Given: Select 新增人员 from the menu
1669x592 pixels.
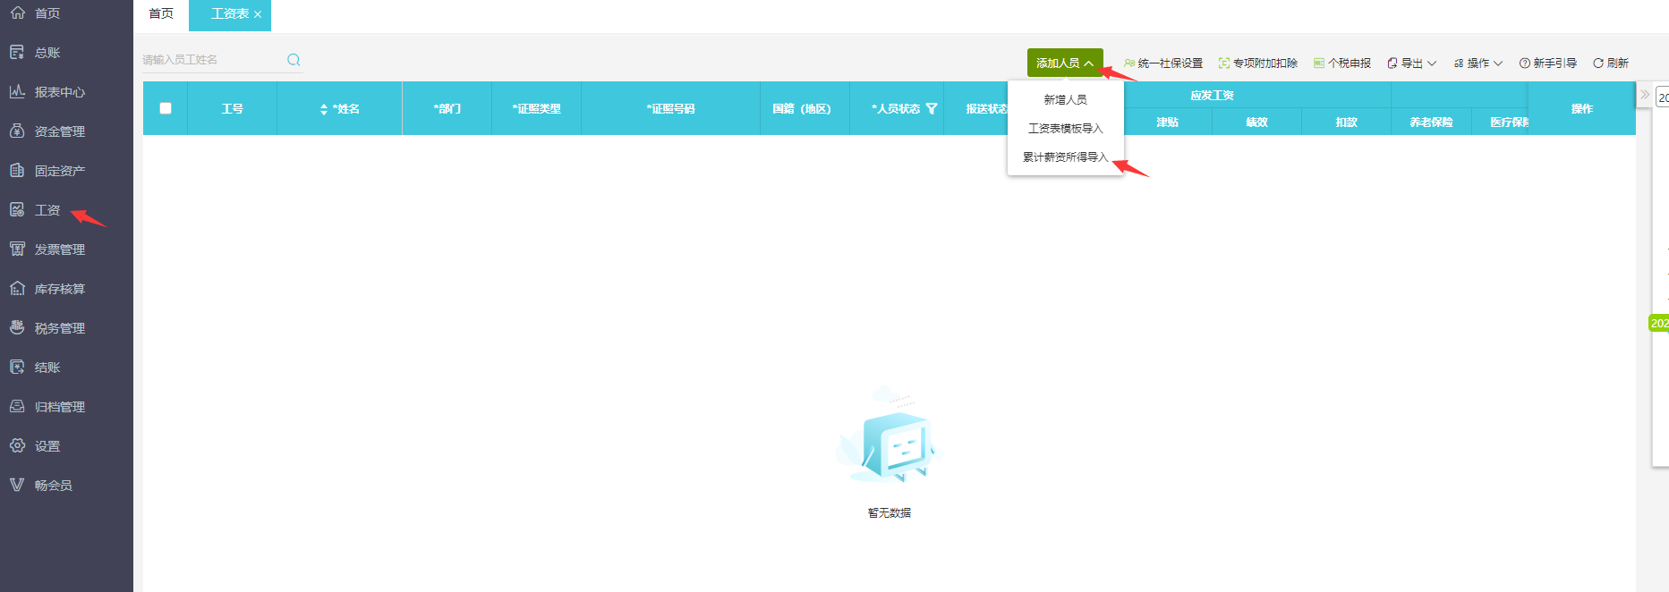Looking at the screenshot, I should (x=1065, y=100).
